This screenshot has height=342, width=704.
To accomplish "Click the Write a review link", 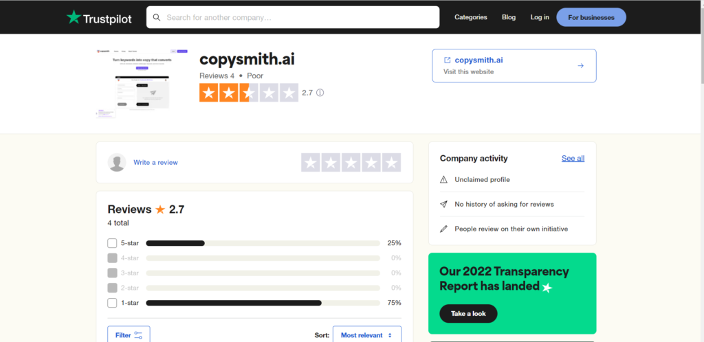I will coord(155,162).
